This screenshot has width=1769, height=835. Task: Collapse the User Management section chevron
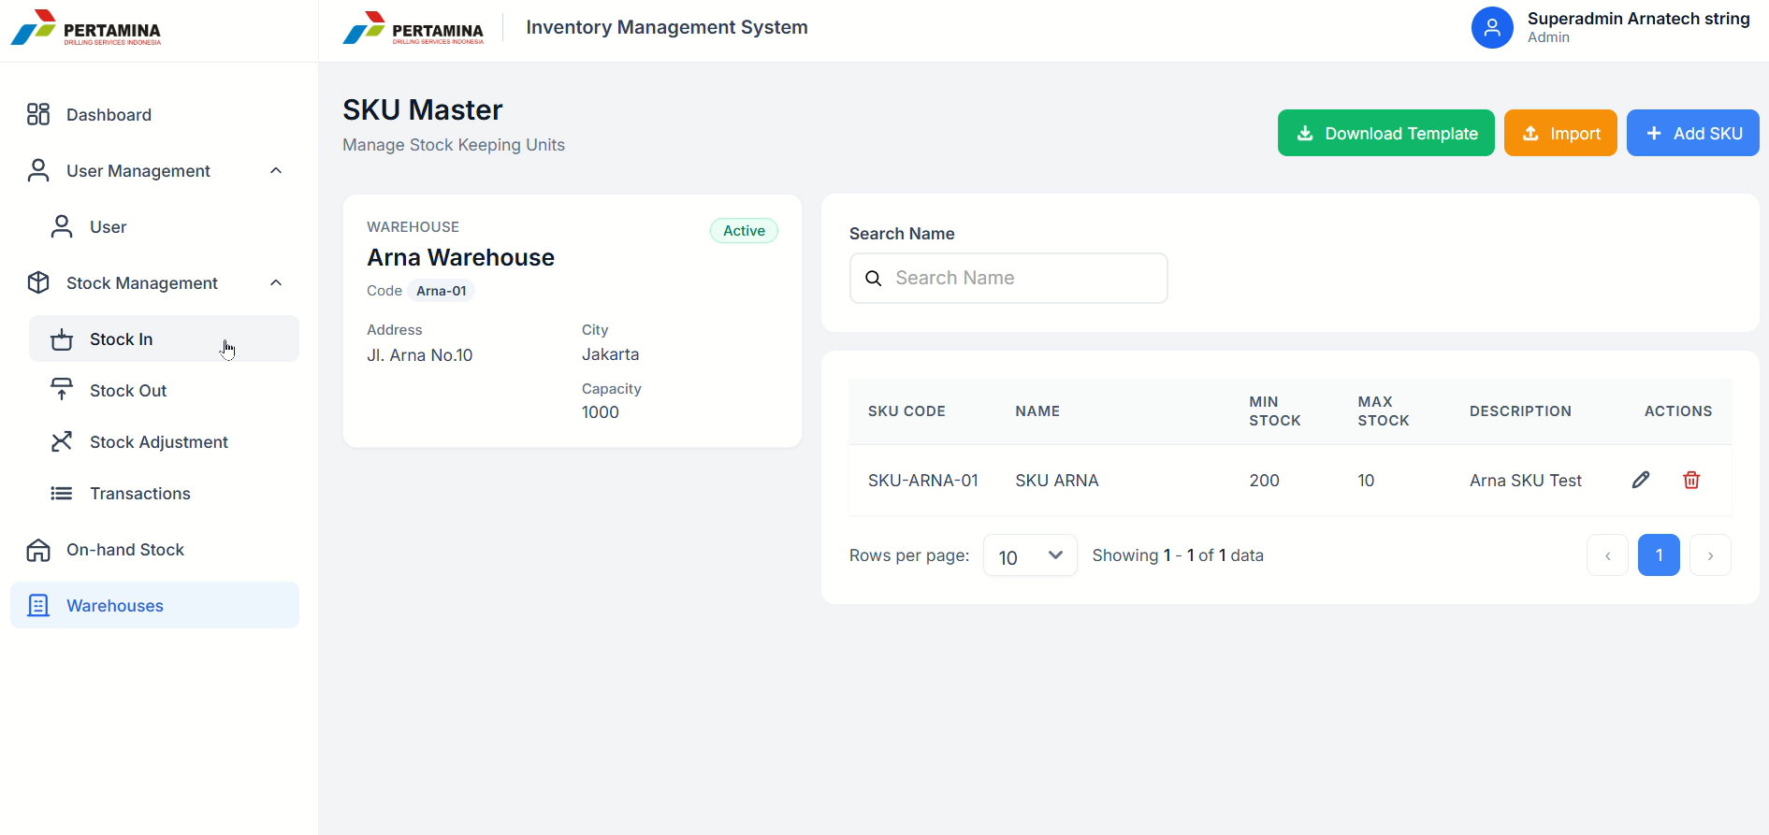pos(276,170)
